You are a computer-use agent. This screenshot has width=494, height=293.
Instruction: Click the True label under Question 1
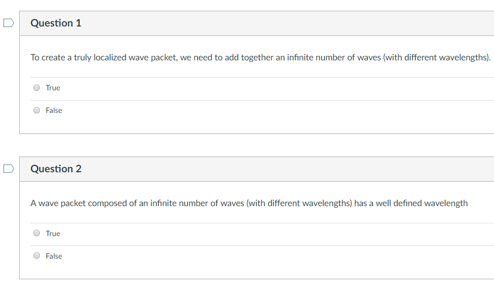click(x=53, y=88)
